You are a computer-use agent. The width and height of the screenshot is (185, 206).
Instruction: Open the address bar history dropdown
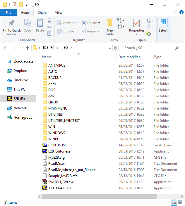tap(110, 48)
